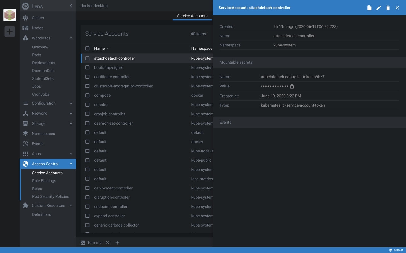Click the Apps grid icon
Image resolution: width=406 pixels, height=253 pixels.
pos(25,154)
